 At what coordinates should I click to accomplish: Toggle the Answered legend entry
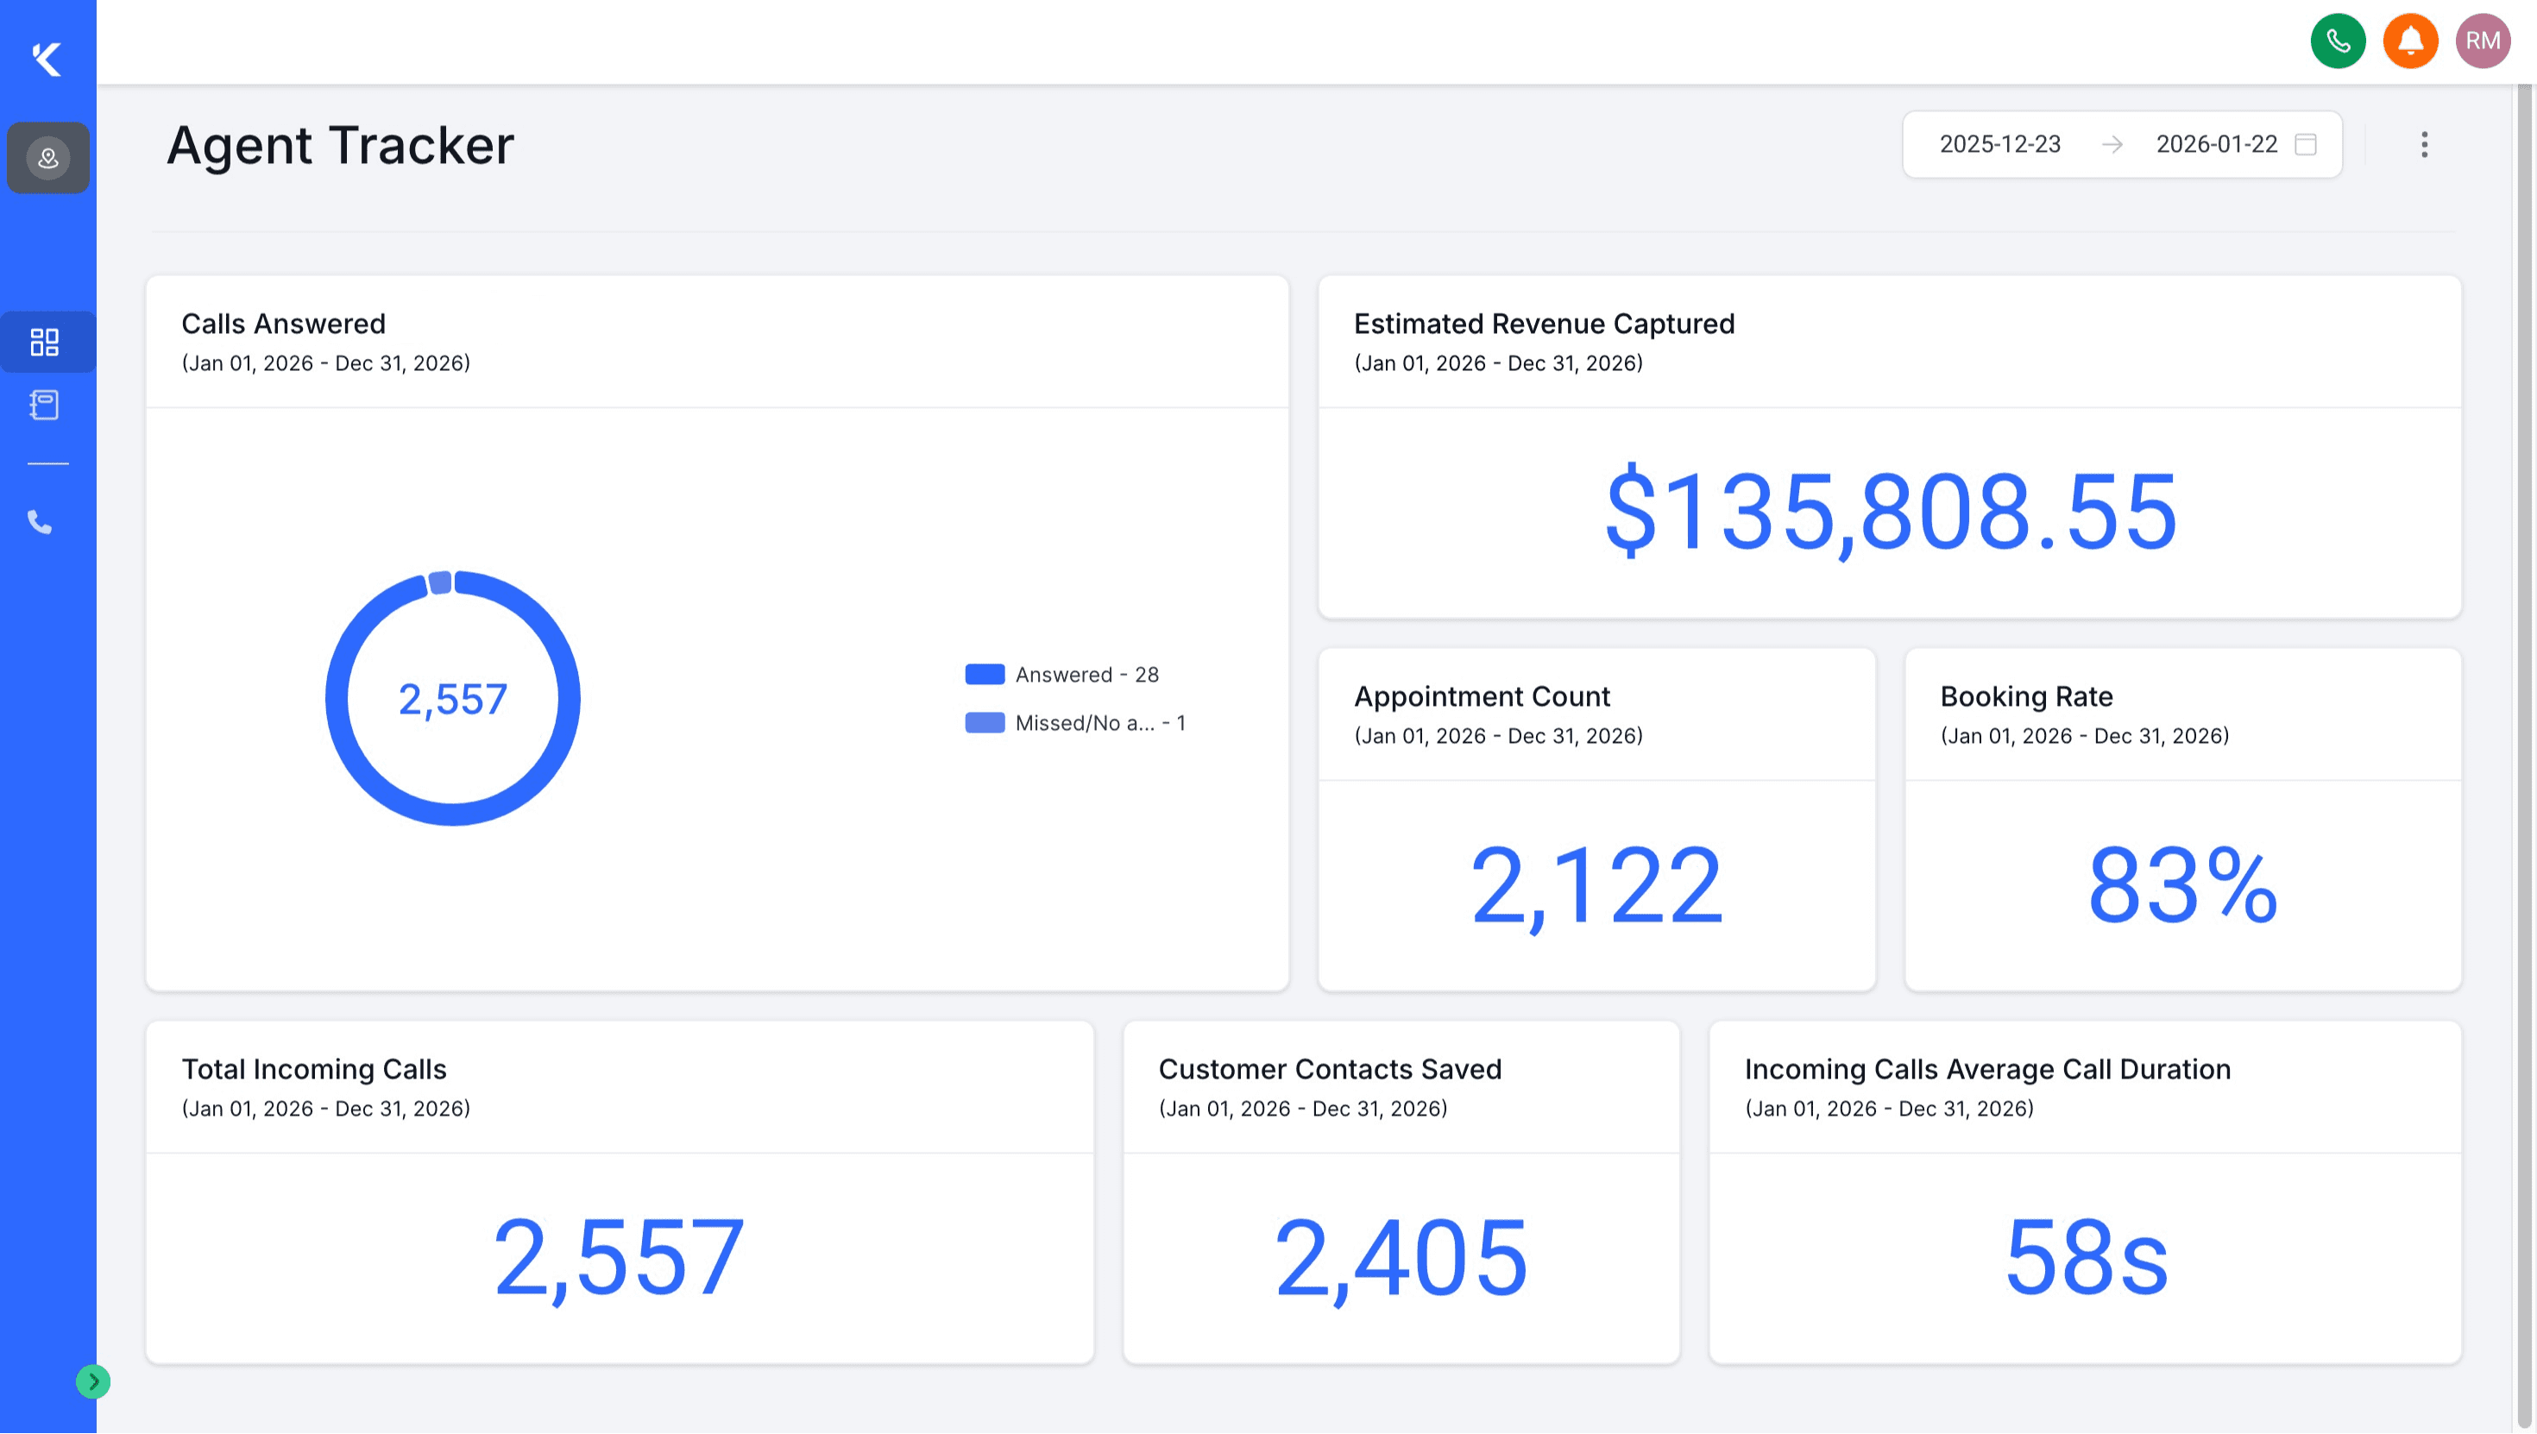pos(1086,675)
